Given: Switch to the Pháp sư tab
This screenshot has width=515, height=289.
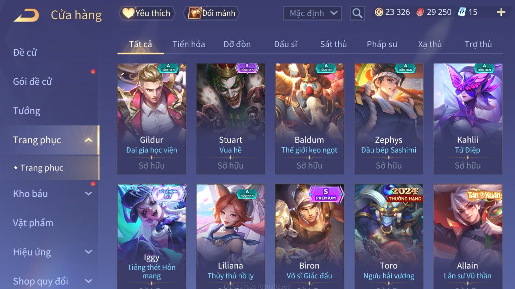Looking at the screenshot, I should point(382,44).
